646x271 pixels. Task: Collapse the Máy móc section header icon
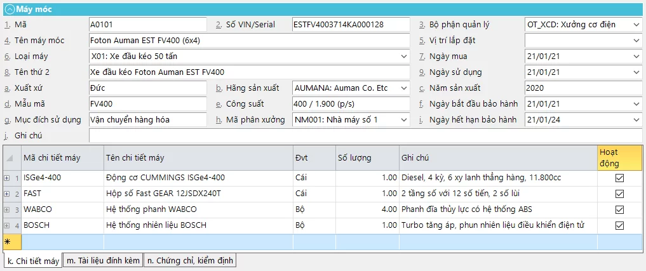pos(9,9)
